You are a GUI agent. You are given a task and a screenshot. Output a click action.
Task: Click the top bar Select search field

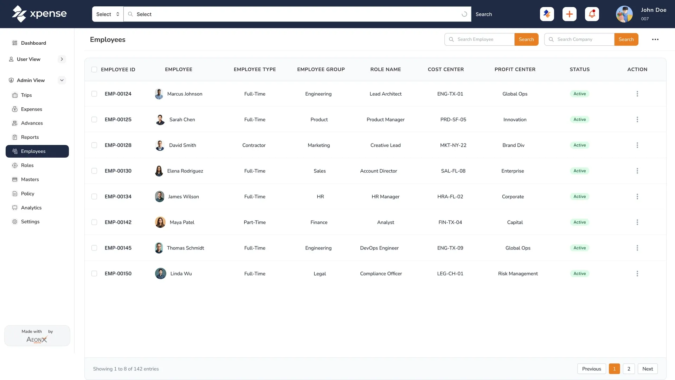(297, 14)
